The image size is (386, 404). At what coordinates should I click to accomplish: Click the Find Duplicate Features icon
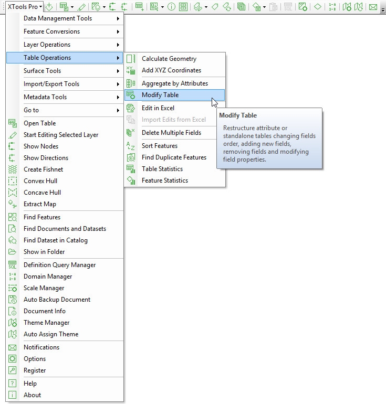pyautogui.click(x=131, y=157)
